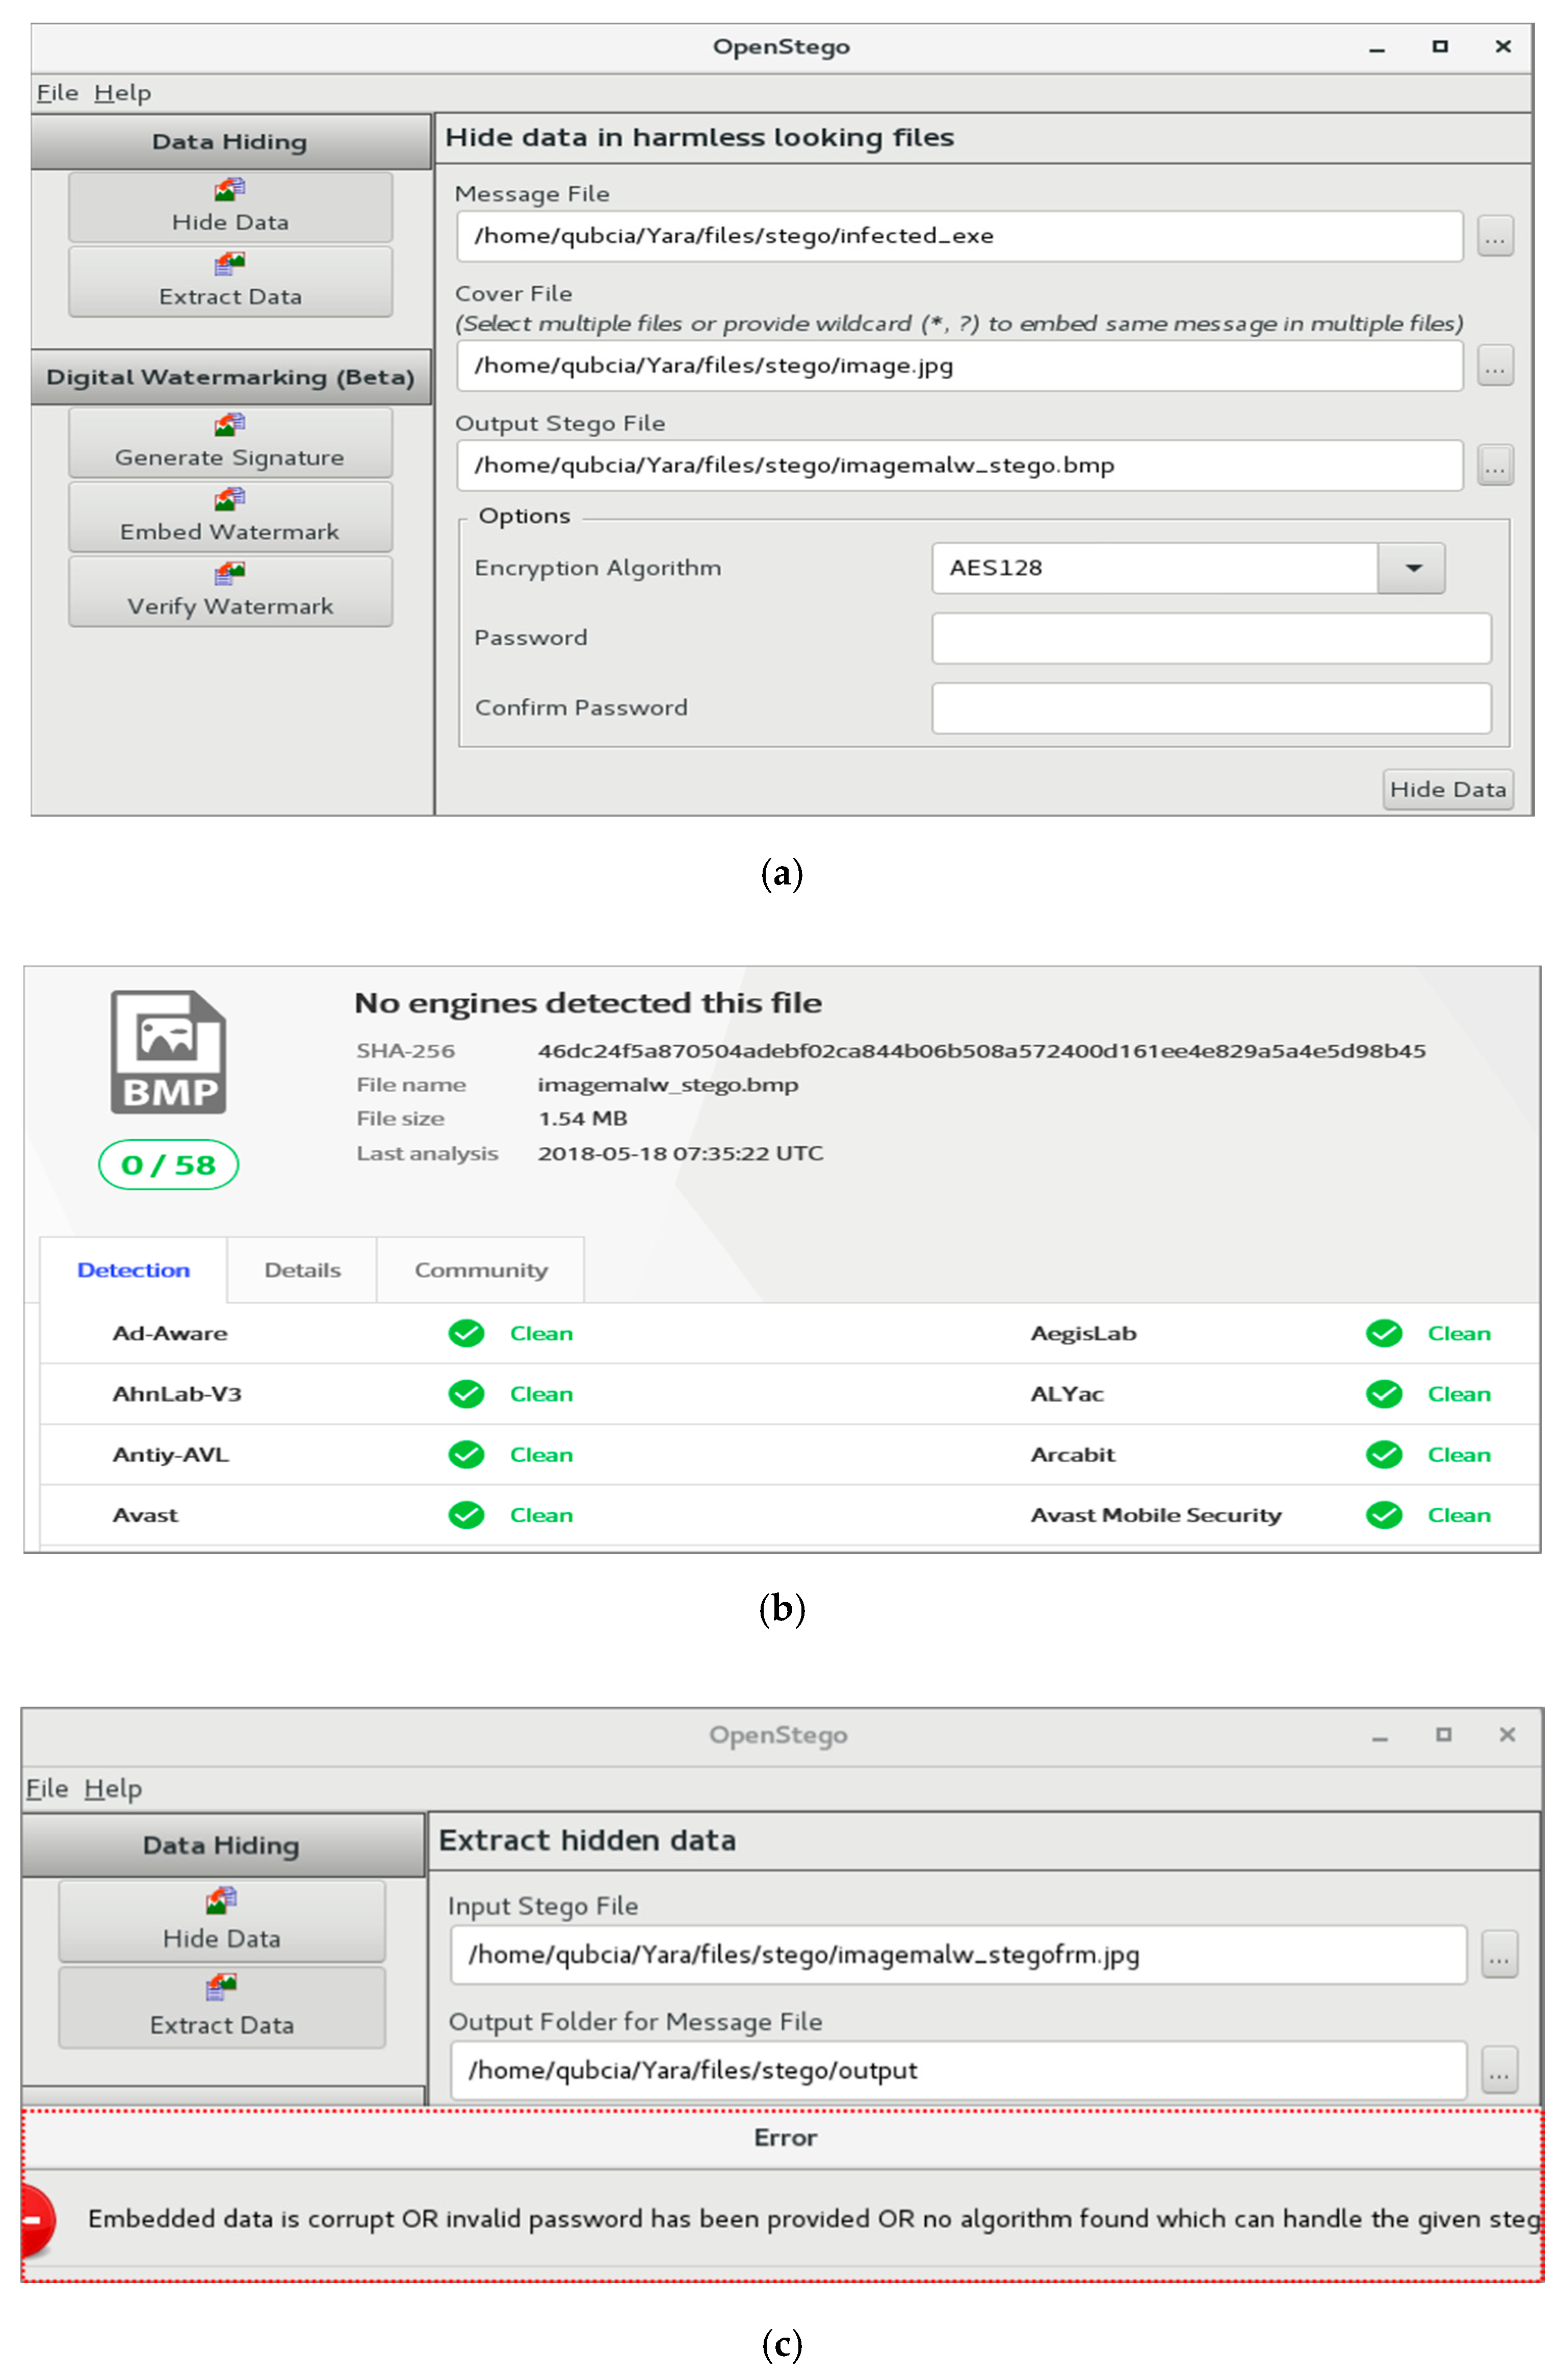
Task: Click Hide Data icon in top sidebar
Action: [230, 189]
